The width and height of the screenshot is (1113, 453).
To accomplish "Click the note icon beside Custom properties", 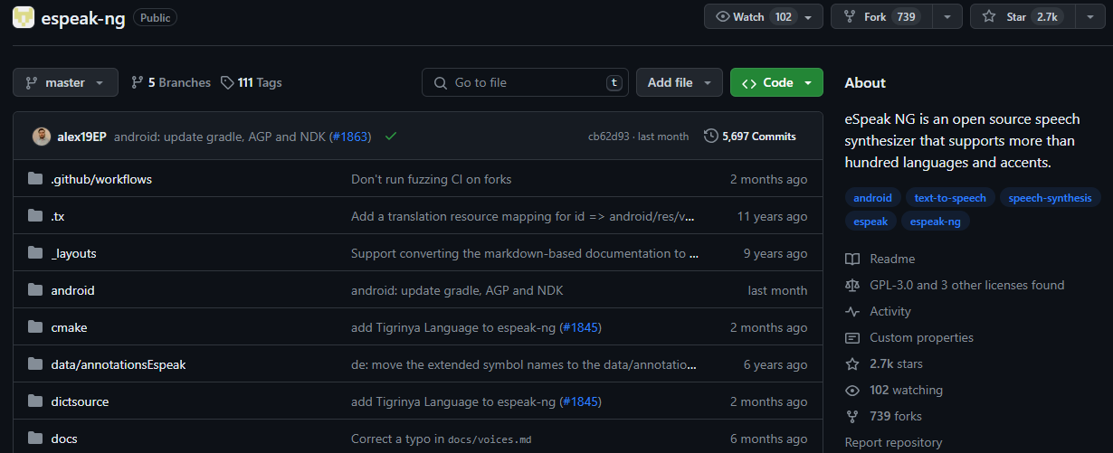I will coord(852,337).
